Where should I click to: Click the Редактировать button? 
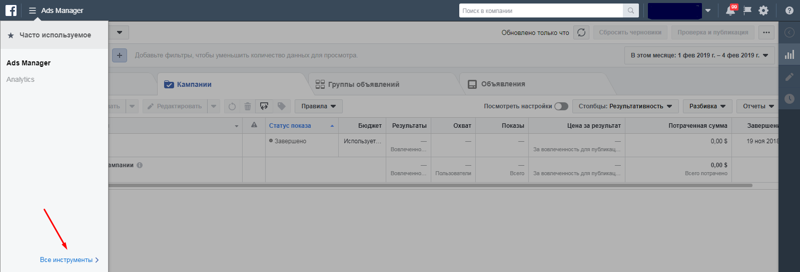pos(175,106)
